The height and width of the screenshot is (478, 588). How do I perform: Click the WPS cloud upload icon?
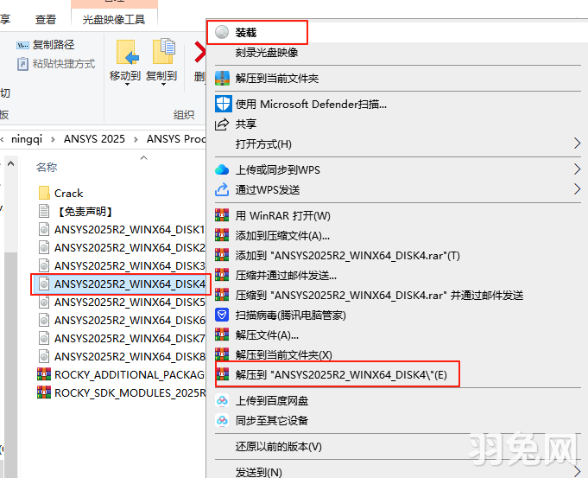point(222,169)
